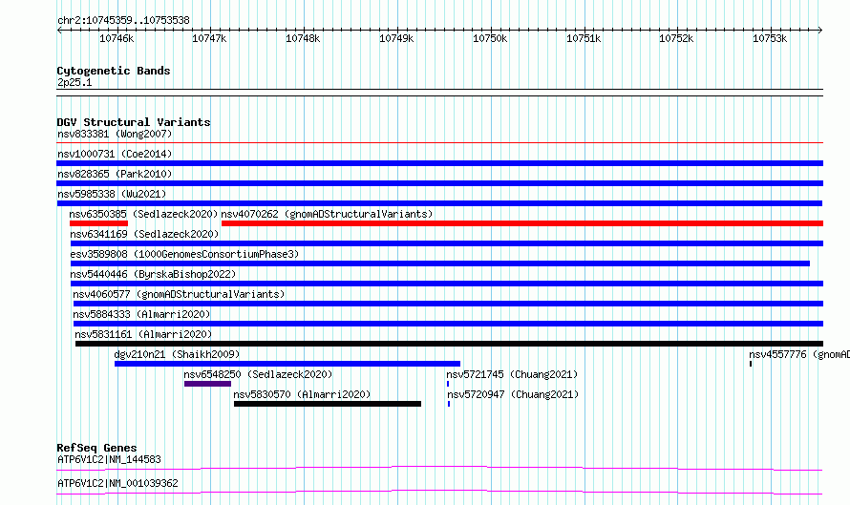Open nsv6548250 (Sedlazeck2020) label
The height and width of the screenshot is (505, 850).
click(258, 374)
